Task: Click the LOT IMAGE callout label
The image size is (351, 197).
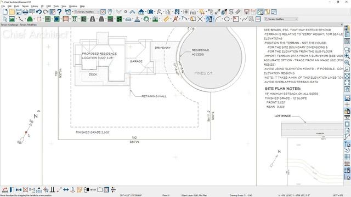Action: [282, 116]
